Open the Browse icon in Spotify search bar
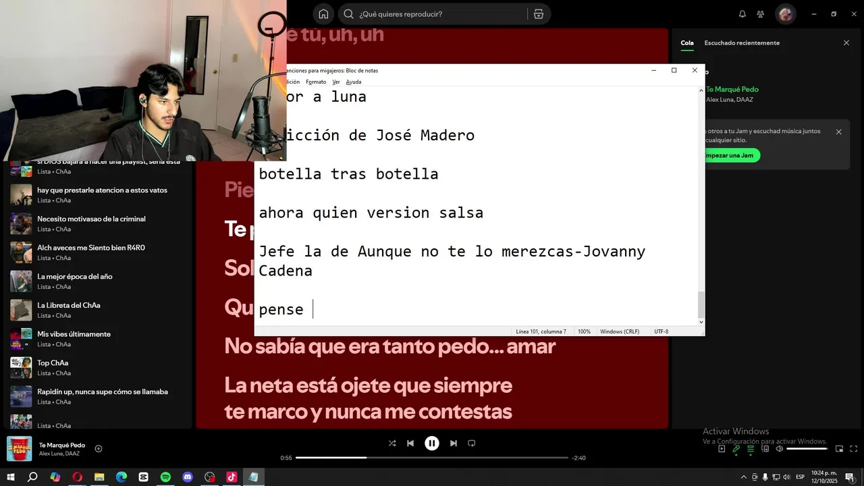Viewport: 864px width, 486px height. tap(538, 14)
